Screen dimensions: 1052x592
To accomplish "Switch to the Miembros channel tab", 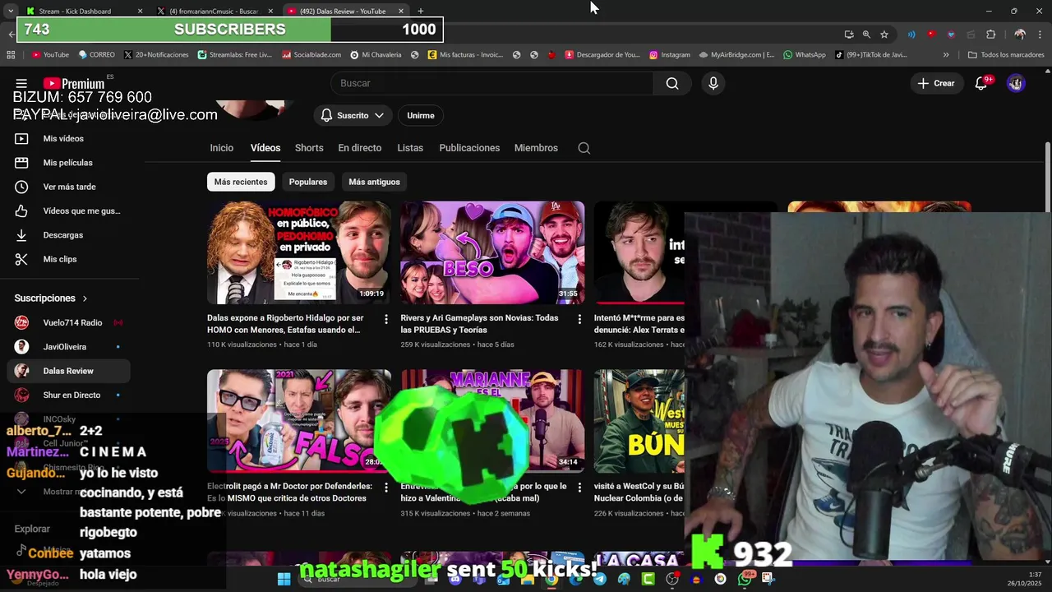I will (536, 148).
